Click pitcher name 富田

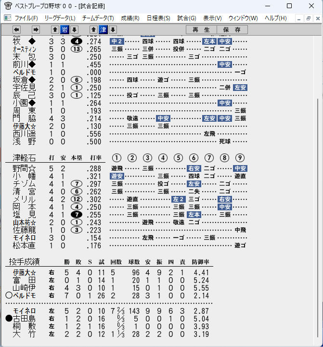pyautogui.click(x=25, y=281)
